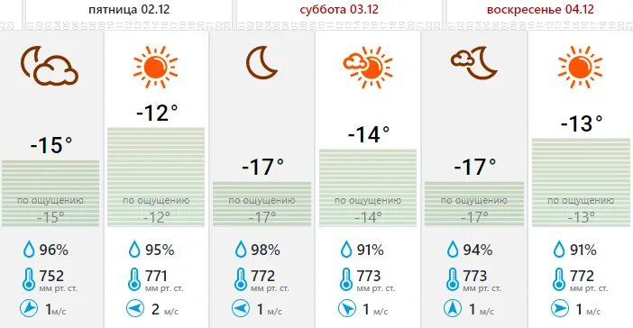Select the воскресенье 04.12 day tab

click(x=540, y=10)
